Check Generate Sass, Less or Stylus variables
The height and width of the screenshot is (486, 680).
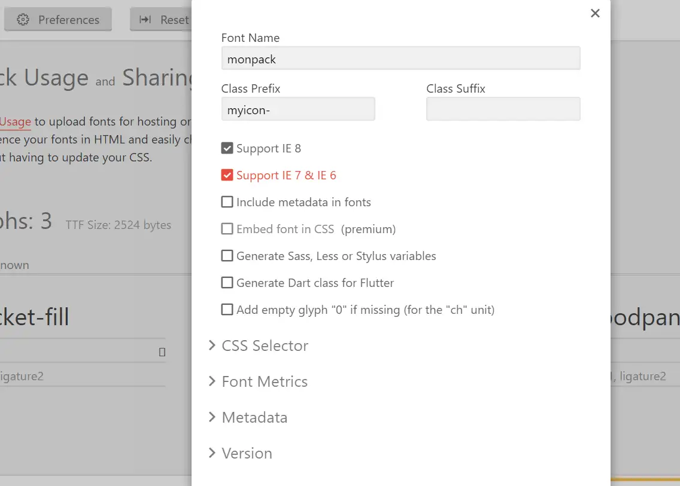pyautogui.click(x=227, y=255)
